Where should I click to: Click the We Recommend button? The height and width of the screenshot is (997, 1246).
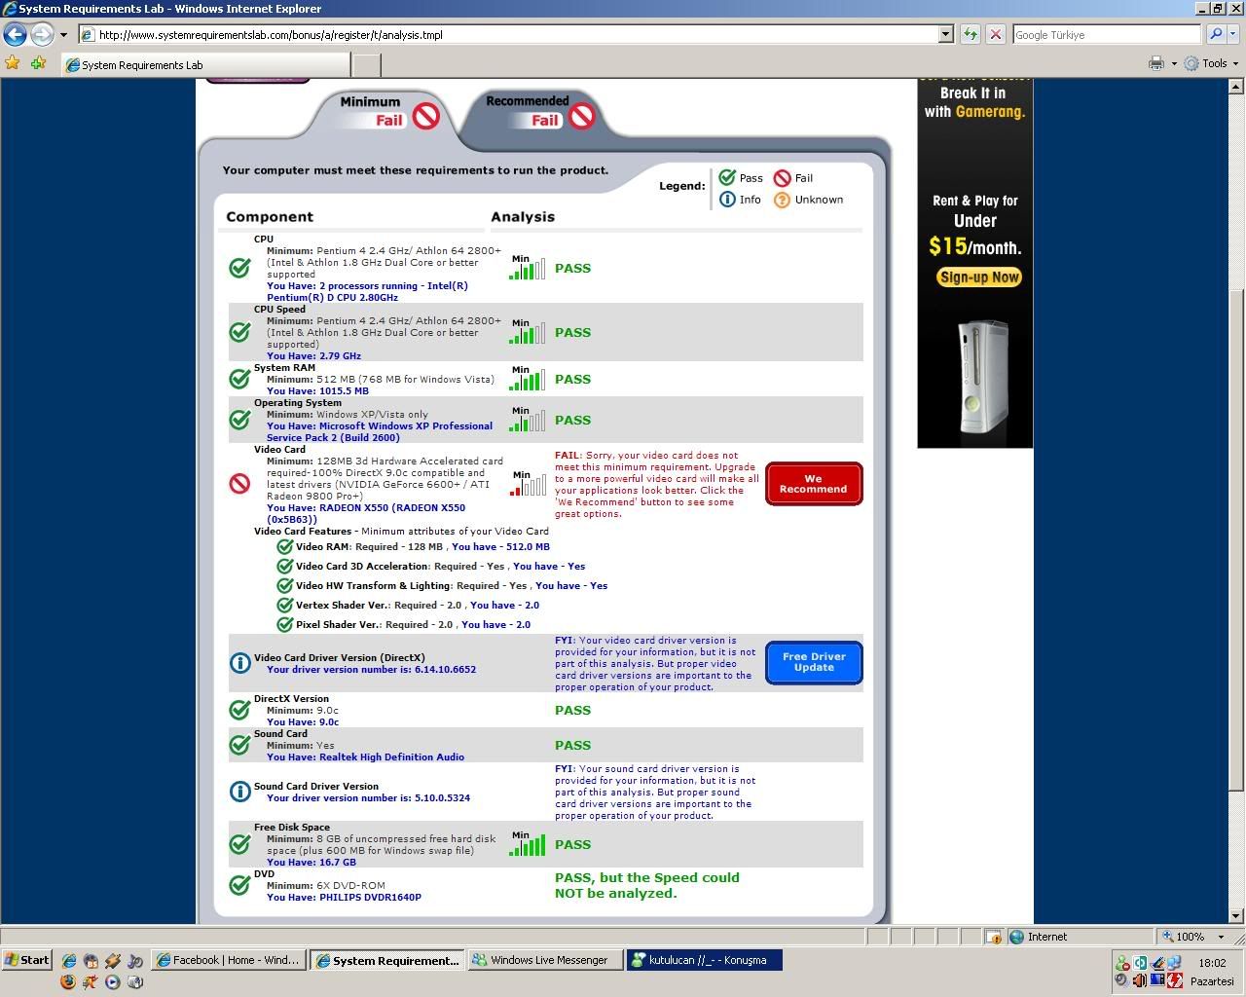814,484
